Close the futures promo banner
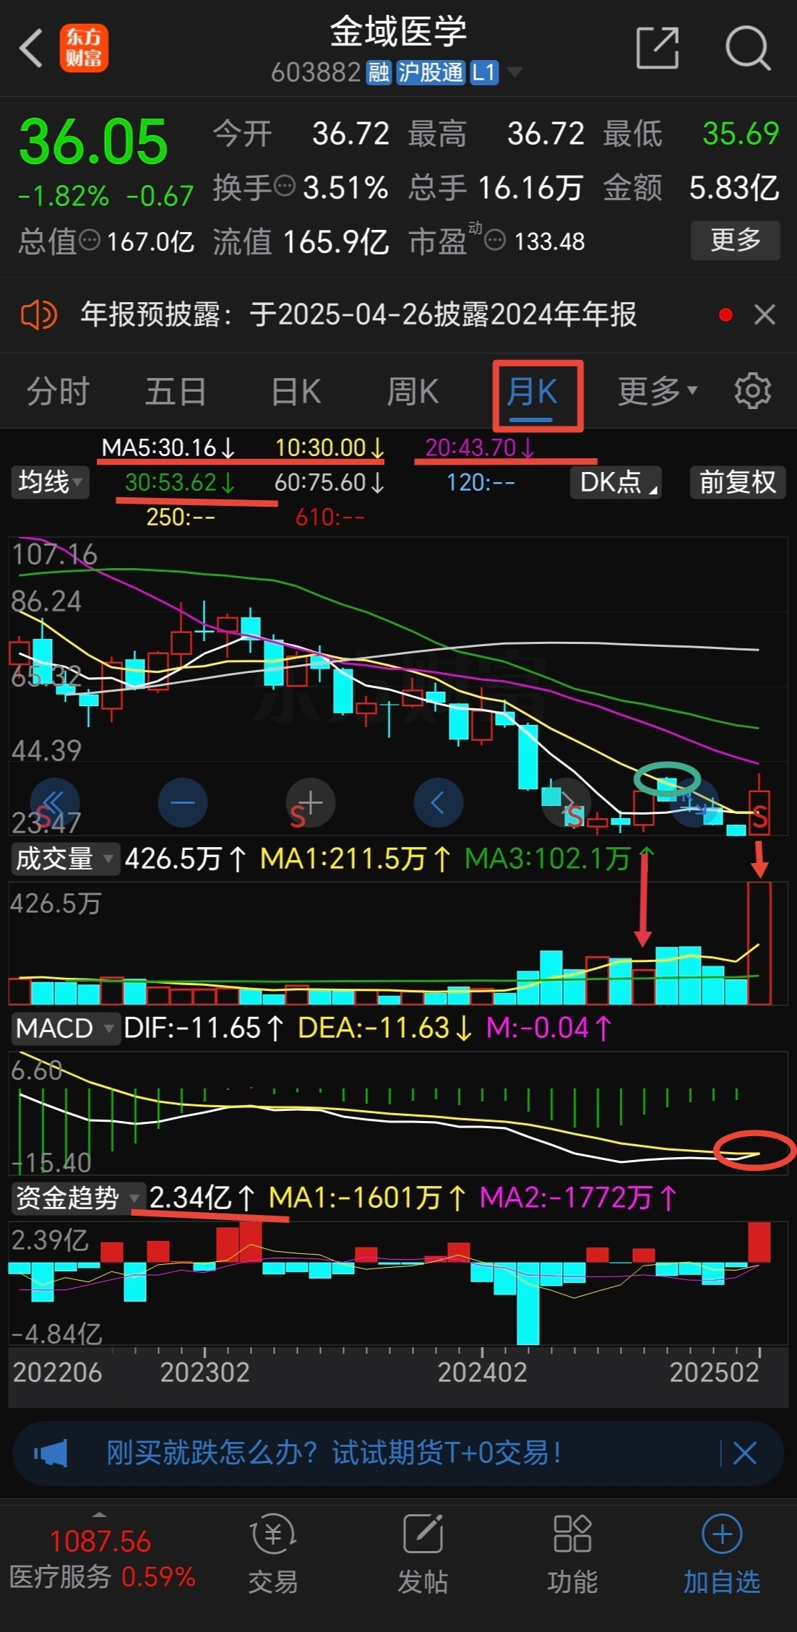 [744, 1453]
